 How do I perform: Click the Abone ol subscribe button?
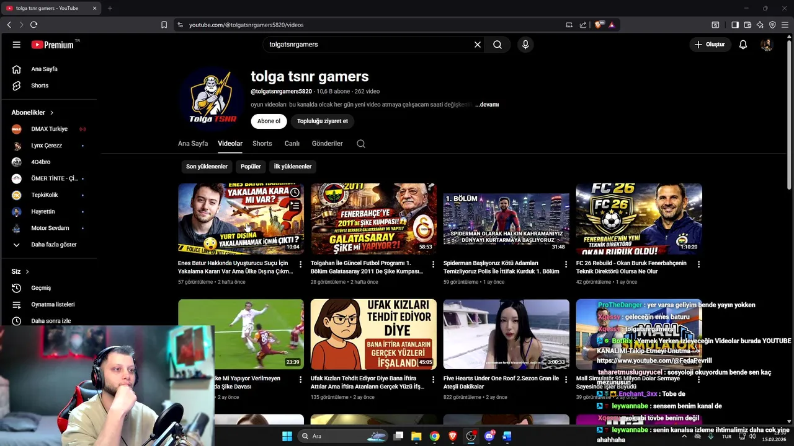(x=269, y=121)
